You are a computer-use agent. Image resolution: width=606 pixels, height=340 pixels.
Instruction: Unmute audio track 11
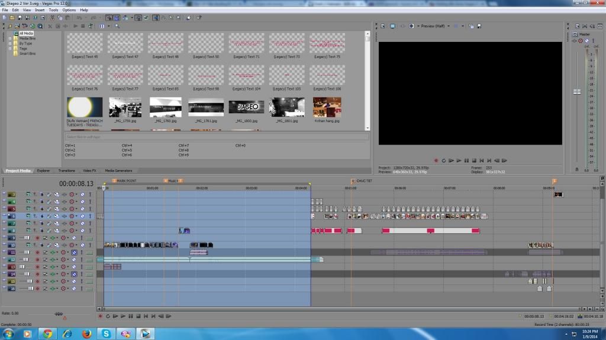pos(74,253)
